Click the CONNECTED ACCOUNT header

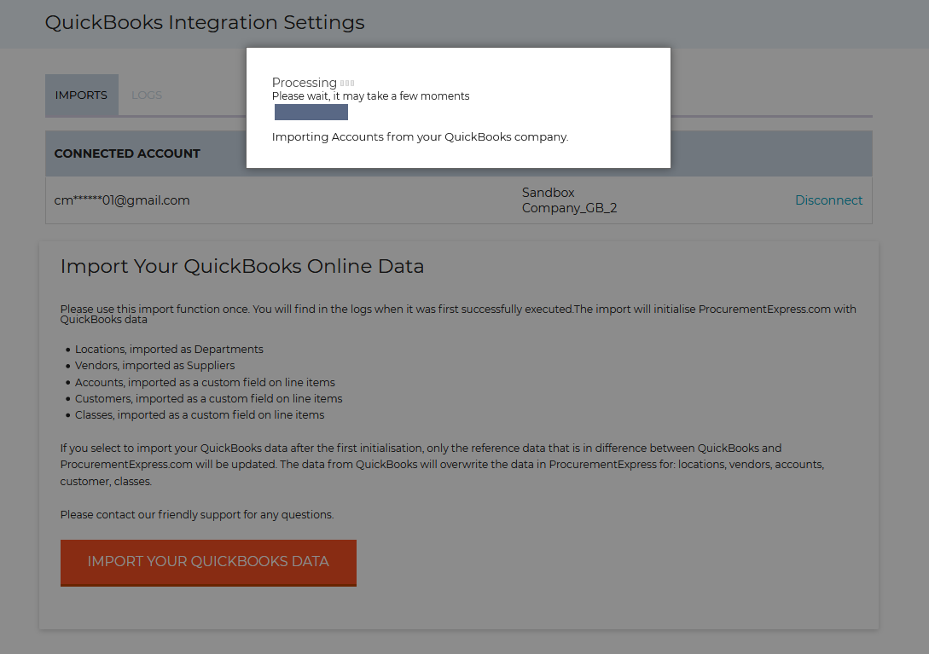[127, 153]
